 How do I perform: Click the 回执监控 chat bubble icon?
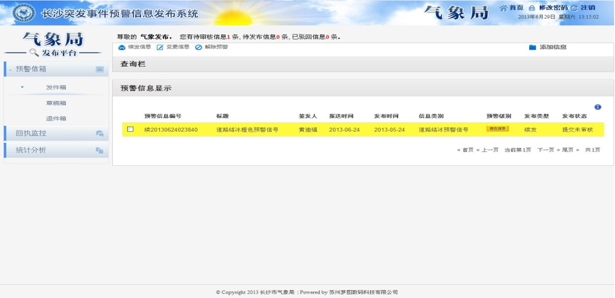click(x=100, y=134)
